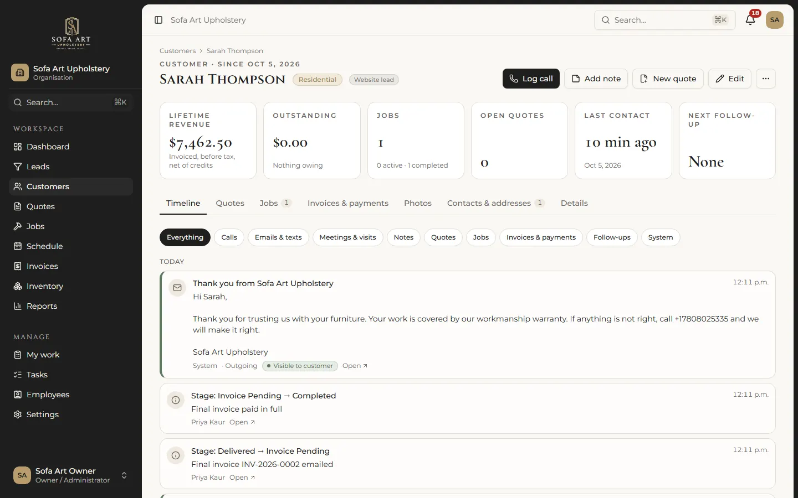Expand the Sofa Art Owner account switcher

coord(71,475)
